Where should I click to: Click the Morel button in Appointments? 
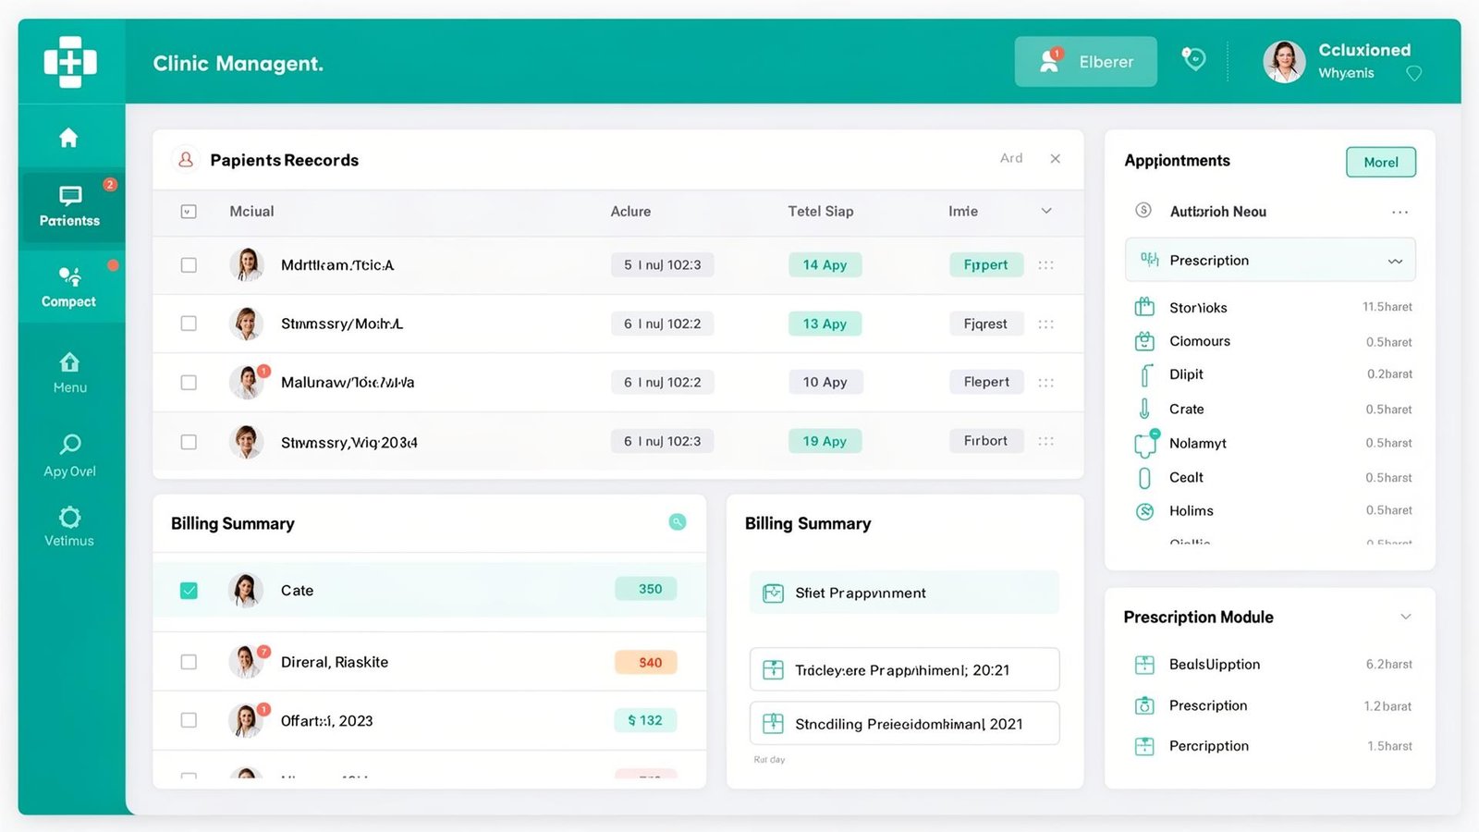pos(1380,162)
